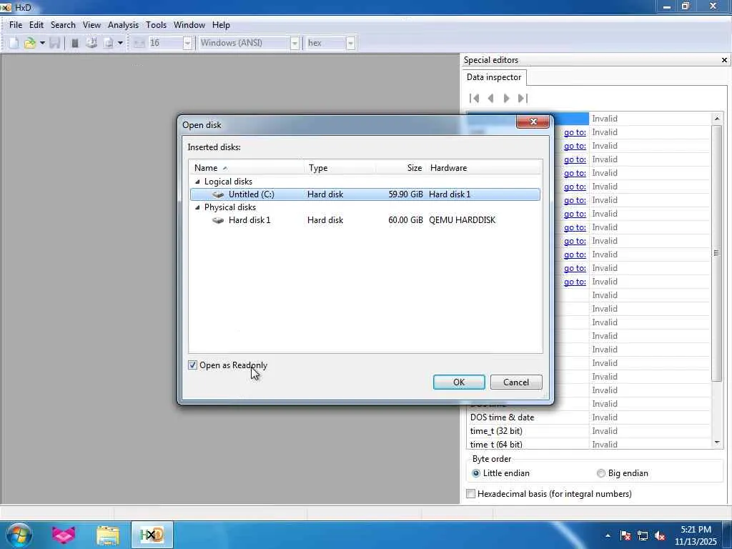Click the muted volume tray icon
Image resolution: width=732 pixels, height=549 pixels.
click(660, 535)
